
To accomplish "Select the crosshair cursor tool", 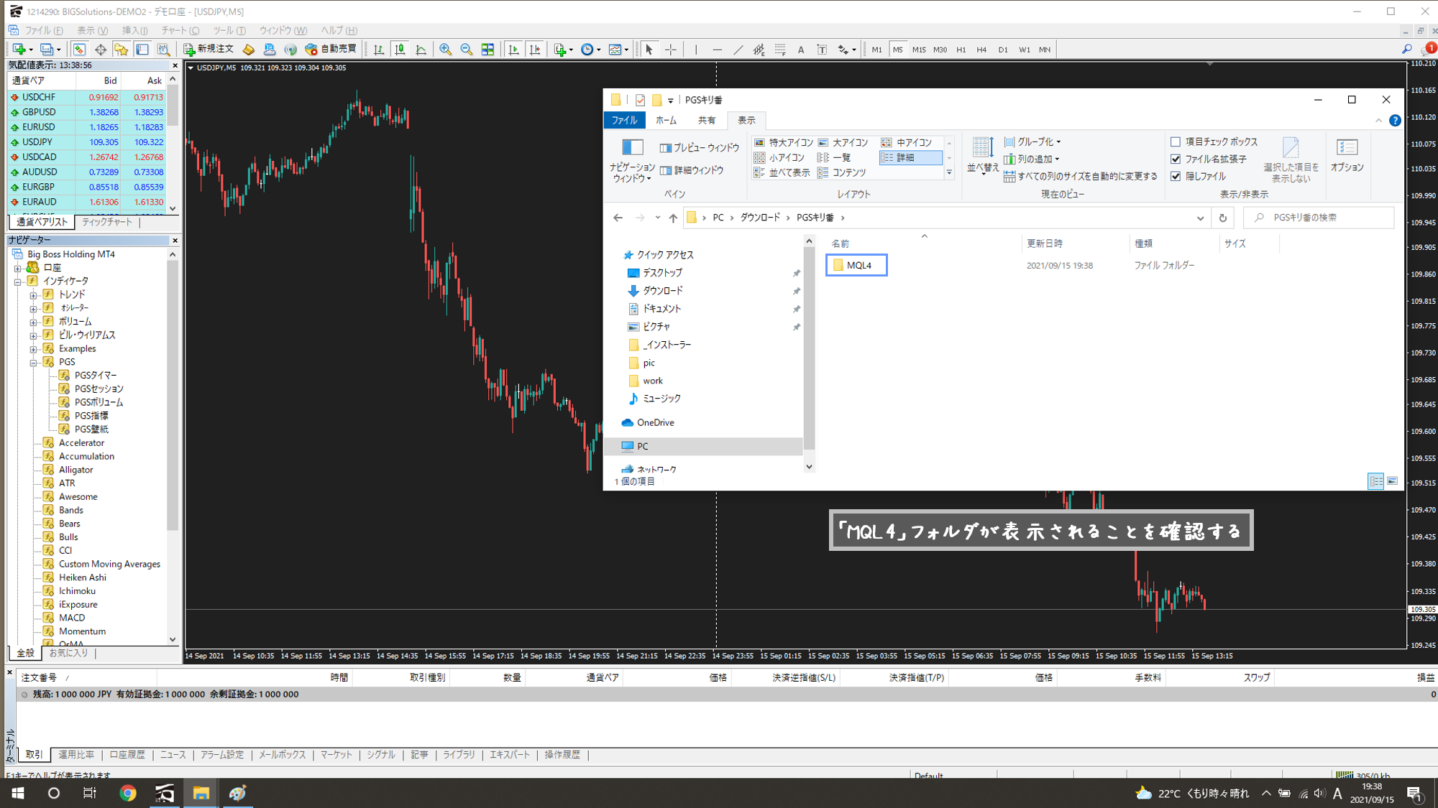I will tap(670, 50).
